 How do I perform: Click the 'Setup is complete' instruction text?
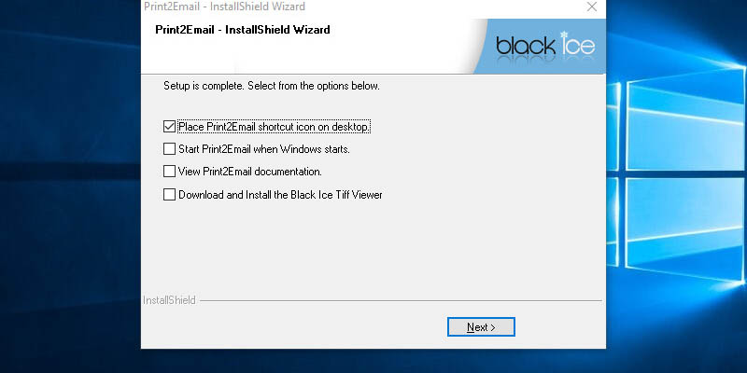(x=271, y=86)
